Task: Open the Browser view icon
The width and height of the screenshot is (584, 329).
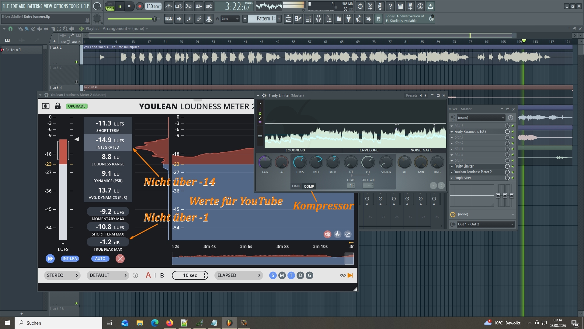Action: click(328, 19)
